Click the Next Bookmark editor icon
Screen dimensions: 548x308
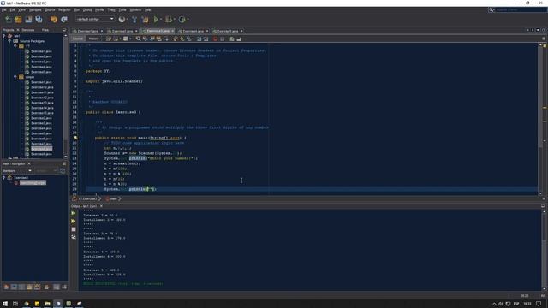[x=182, y=38]
